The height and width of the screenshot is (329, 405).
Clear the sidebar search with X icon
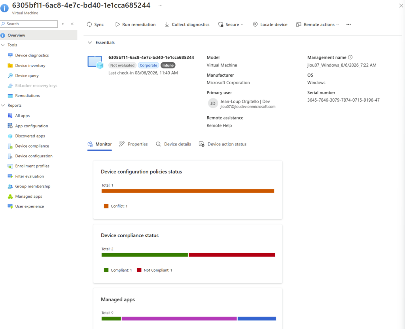(x=63, y=24)
